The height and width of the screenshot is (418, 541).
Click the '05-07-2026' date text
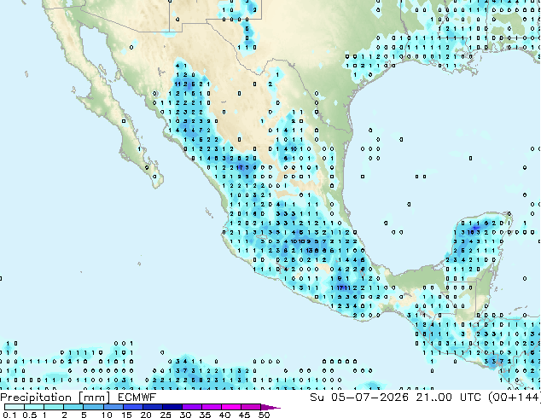tap(369, 398)
